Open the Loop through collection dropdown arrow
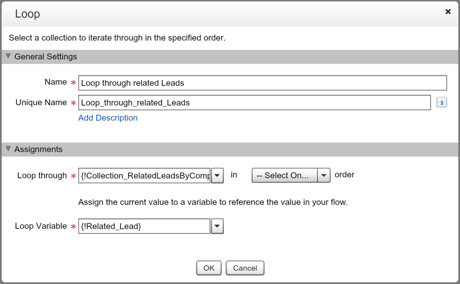The image size is (460, 284). 217,175
